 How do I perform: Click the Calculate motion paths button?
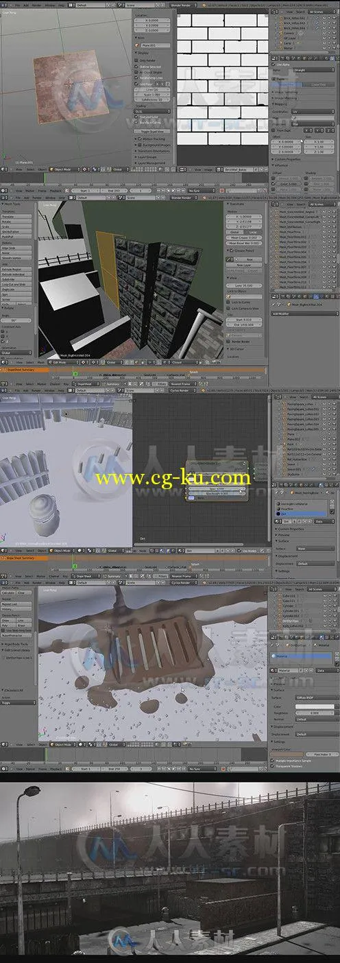point(8,593)
